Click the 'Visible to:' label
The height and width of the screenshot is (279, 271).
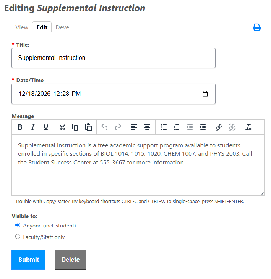pyautogui.click(x=24, y=216)
